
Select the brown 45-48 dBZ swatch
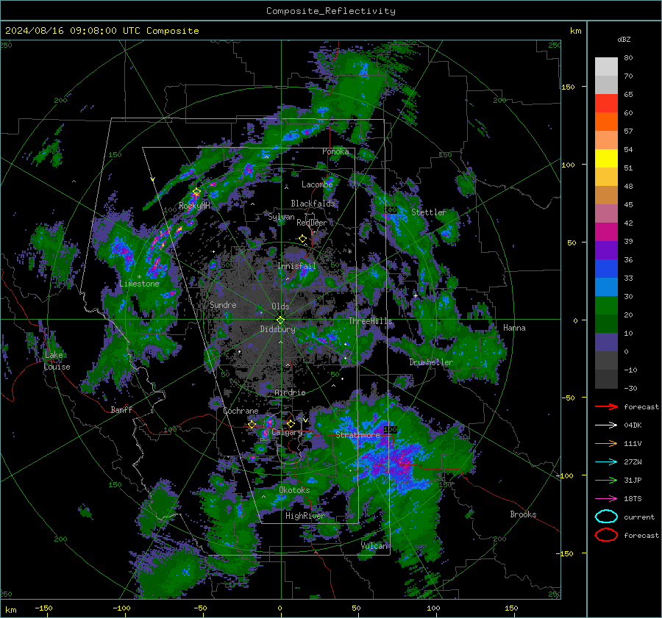tap(606, 195)
